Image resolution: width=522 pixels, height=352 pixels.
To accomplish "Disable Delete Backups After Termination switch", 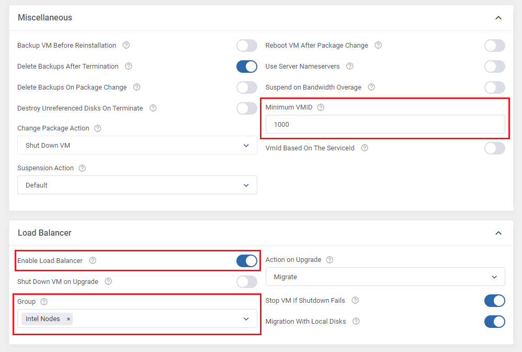I will click(x=247, y=67).
